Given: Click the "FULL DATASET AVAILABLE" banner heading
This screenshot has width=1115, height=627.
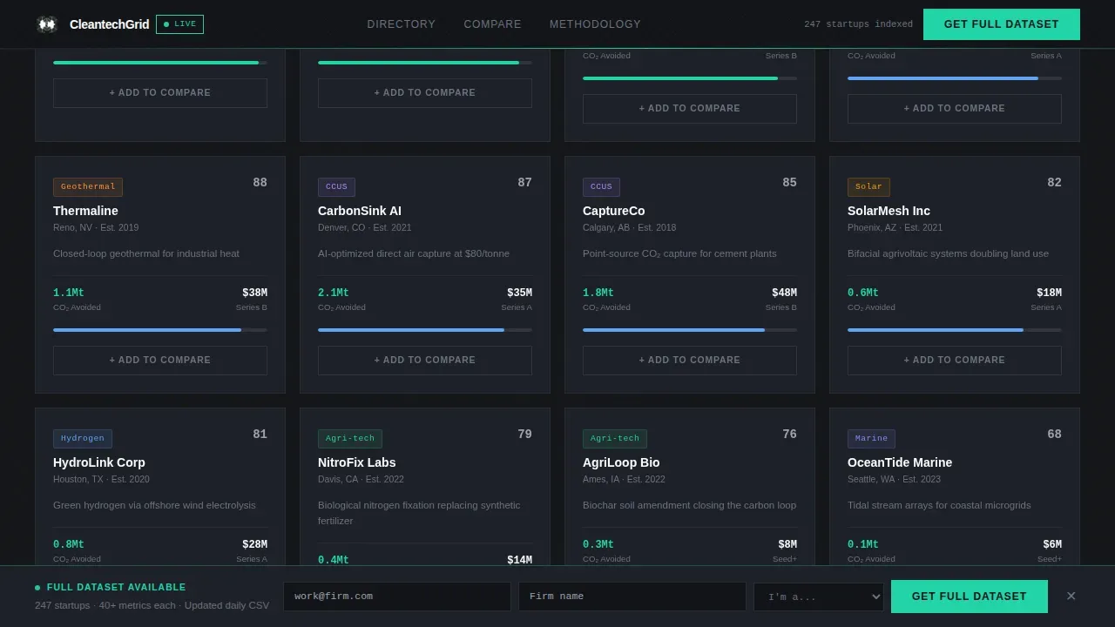Looking at the screenshot, I should point(116,588).
